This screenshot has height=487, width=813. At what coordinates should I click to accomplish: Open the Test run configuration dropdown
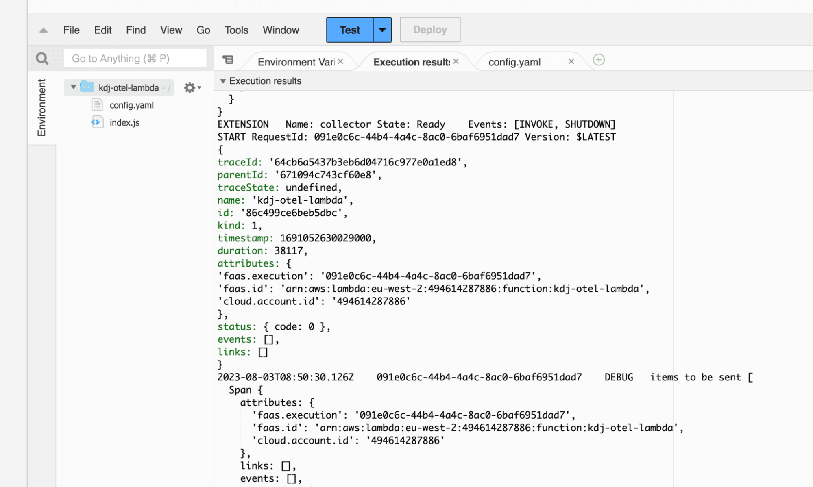click(381, 30)
